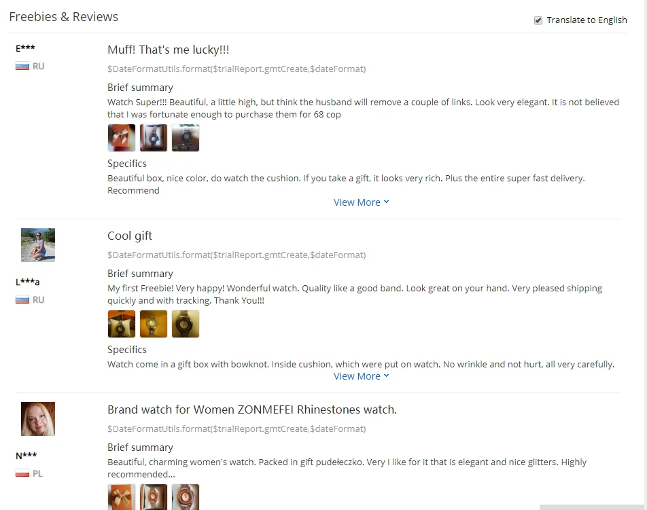
Task: Open the gift box bow photo in E*** review
Action: click(121, 138)
